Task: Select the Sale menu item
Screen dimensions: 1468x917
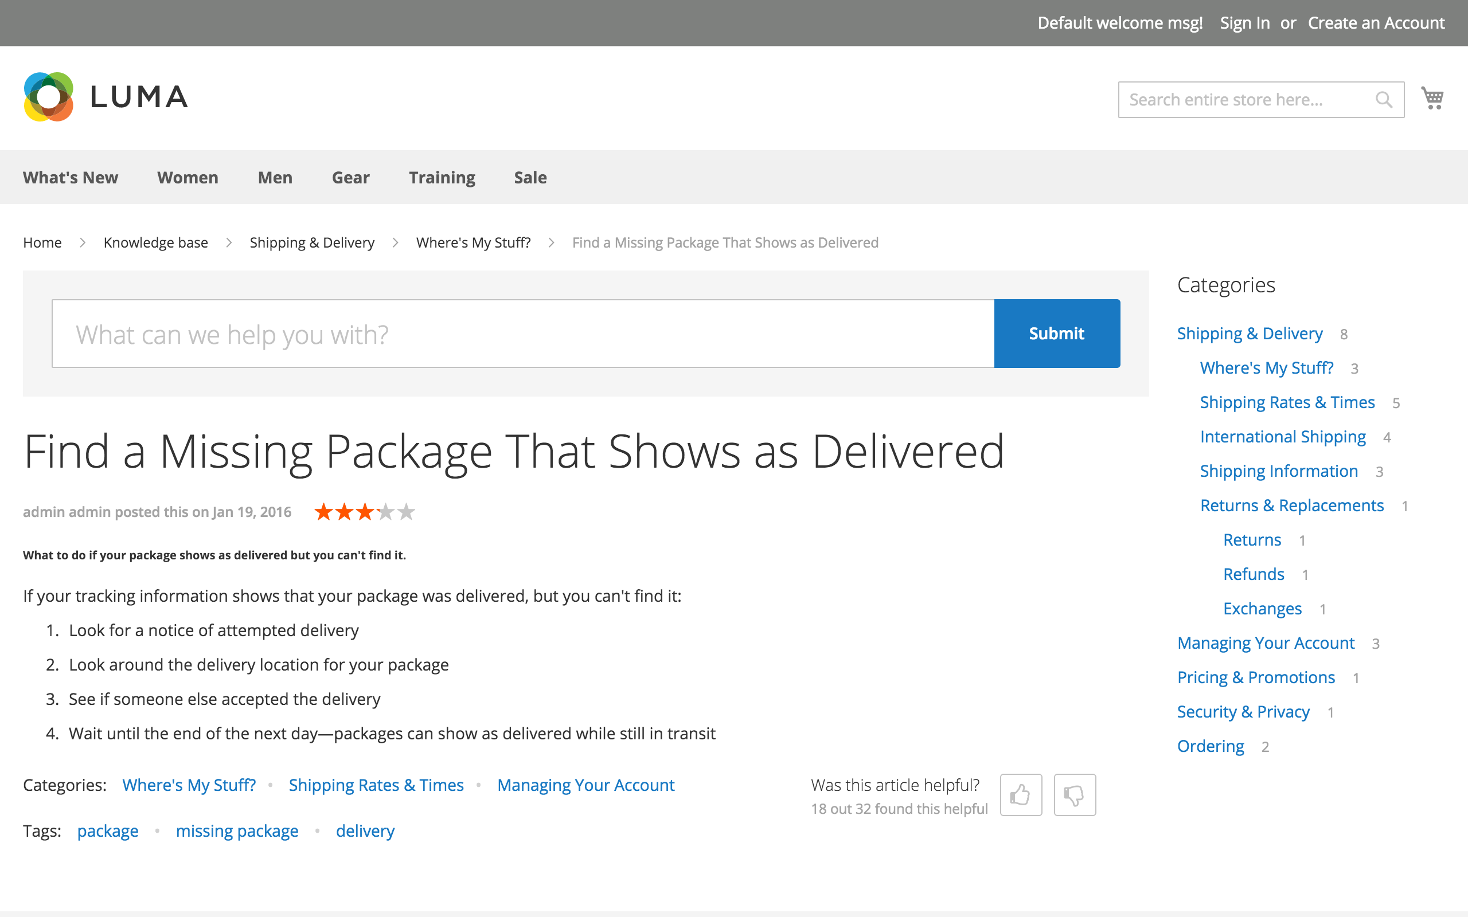Action: 530,178
